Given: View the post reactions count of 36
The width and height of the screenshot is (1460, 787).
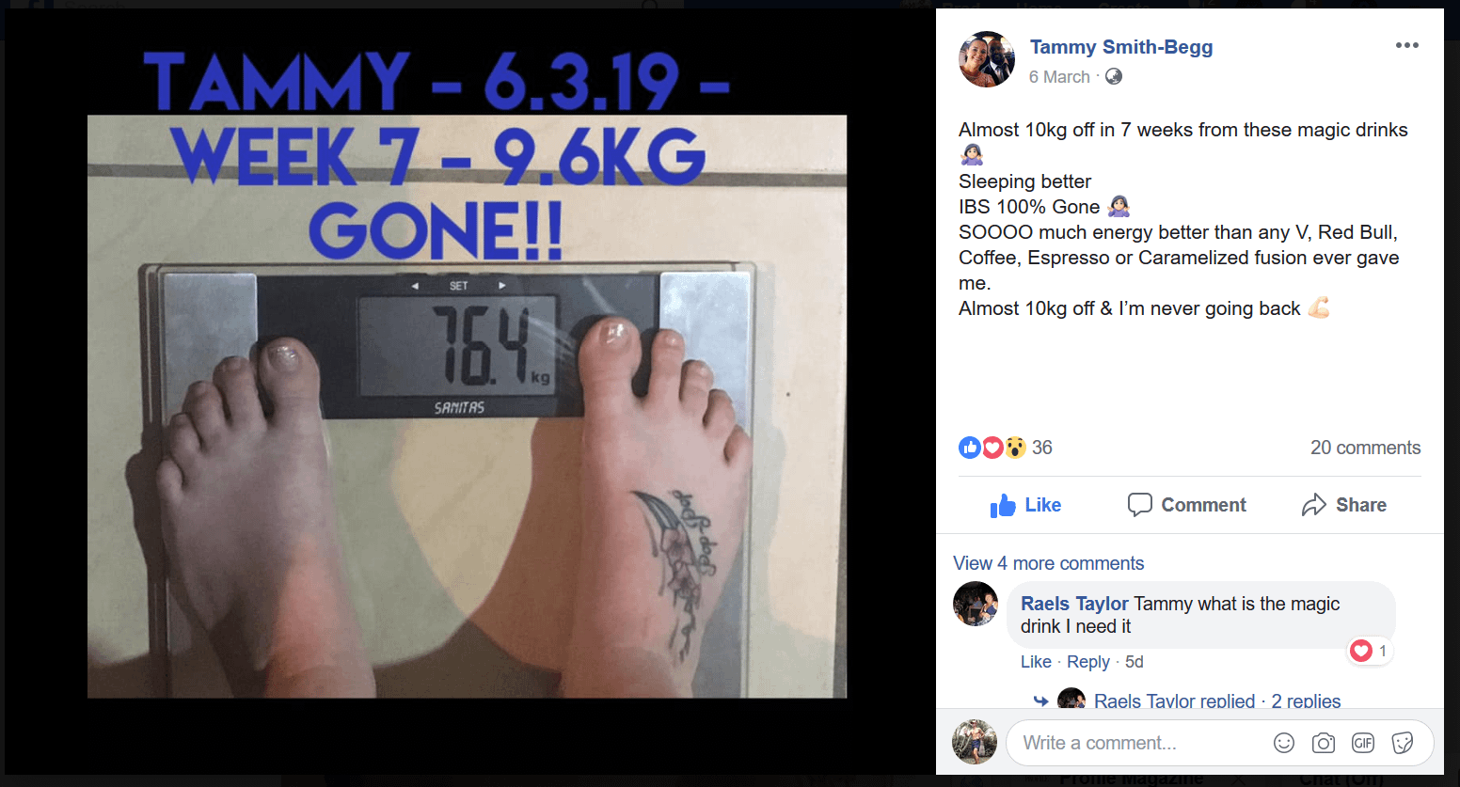Looking at the screenshot, I should click(1005, 448).
